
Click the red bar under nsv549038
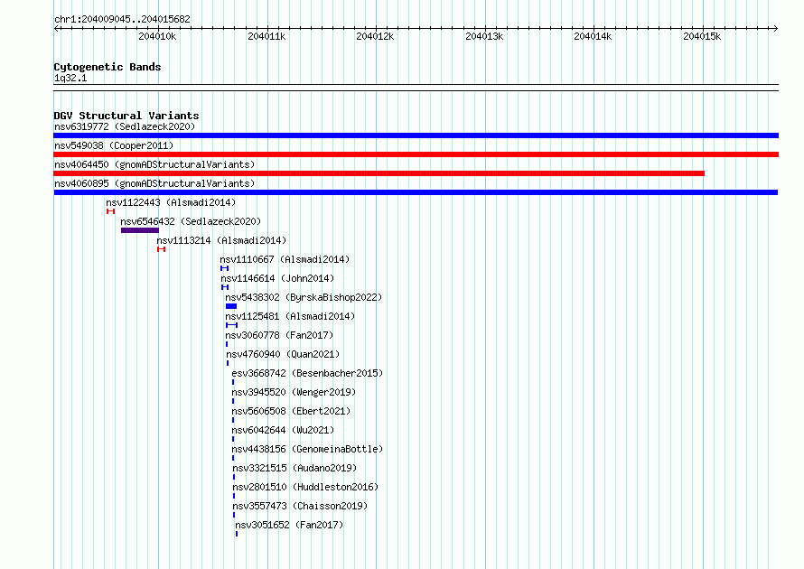[416, 154]
